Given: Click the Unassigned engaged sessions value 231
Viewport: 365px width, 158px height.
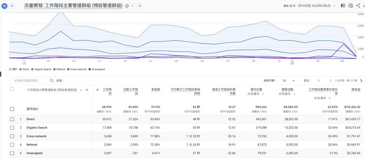Looking at the screenshot, I should click(x=136, y=153).
